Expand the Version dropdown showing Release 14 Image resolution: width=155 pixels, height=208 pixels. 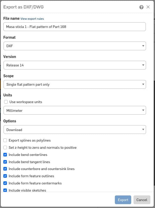[x=75, y=65]
